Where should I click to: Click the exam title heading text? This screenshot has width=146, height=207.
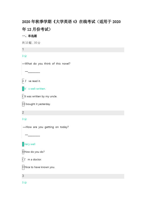71,25
